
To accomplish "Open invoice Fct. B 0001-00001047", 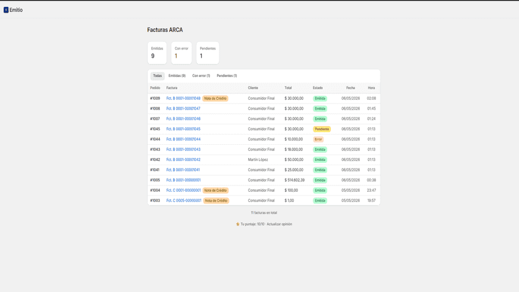I will point(184,108).
